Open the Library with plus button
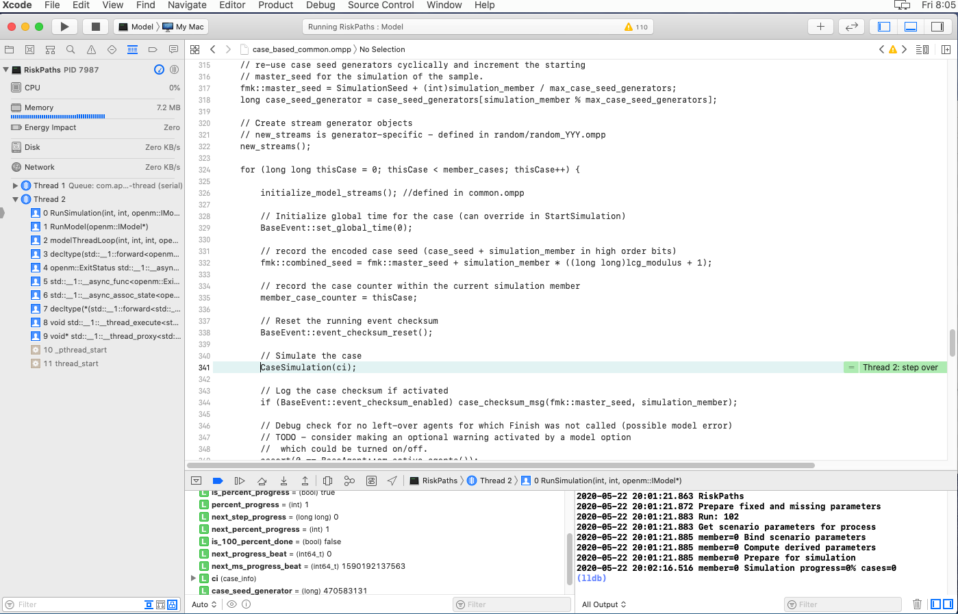 point(820,27)
